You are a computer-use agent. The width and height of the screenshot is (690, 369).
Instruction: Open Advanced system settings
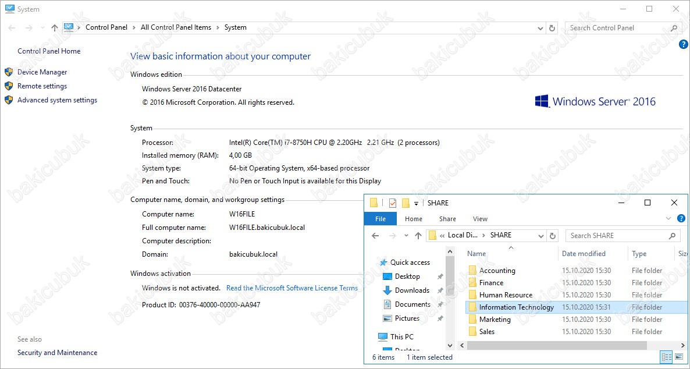[57, 100]
